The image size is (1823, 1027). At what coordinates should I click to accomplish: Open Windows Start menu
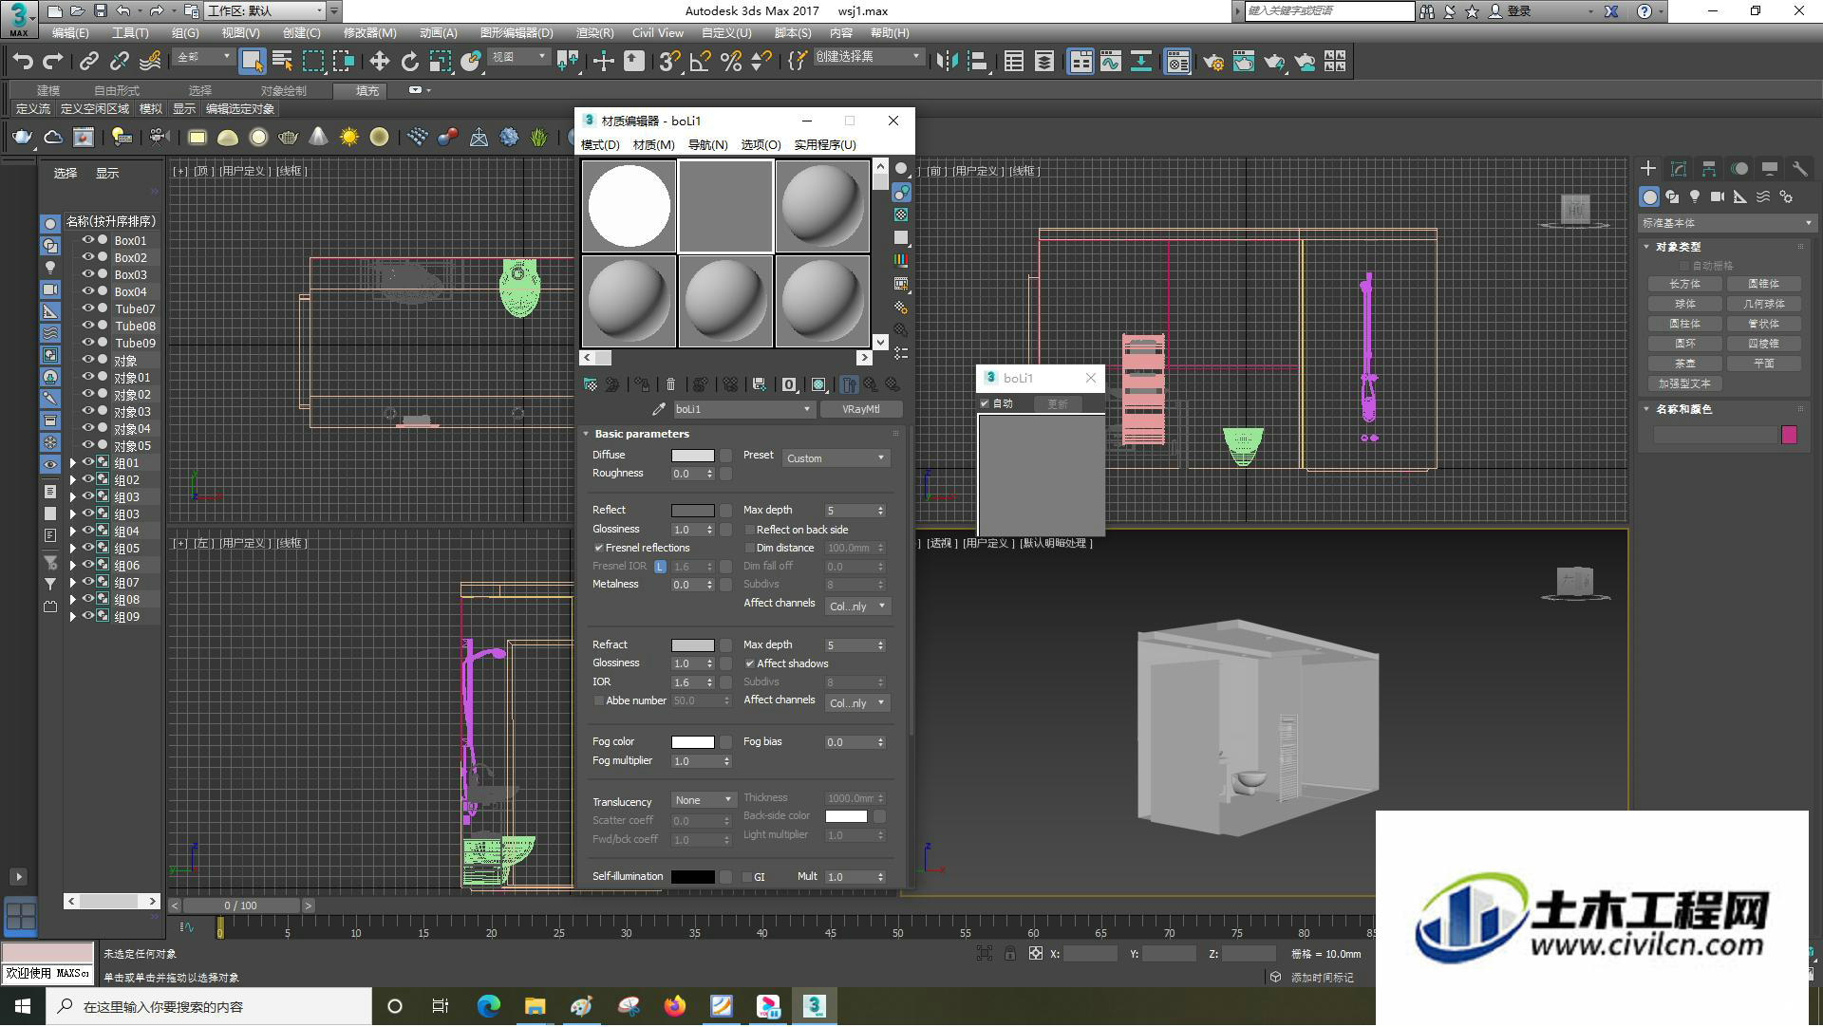coord(23,1006)
